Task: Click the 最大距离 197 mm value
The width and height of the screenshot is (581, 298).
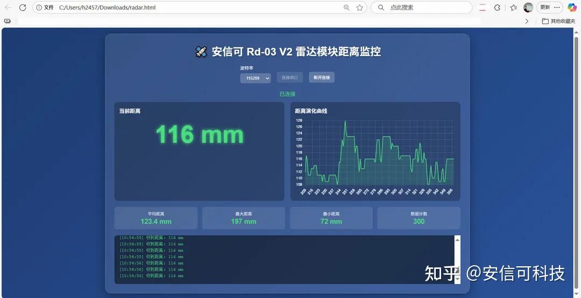Action: tap(244, 221)
